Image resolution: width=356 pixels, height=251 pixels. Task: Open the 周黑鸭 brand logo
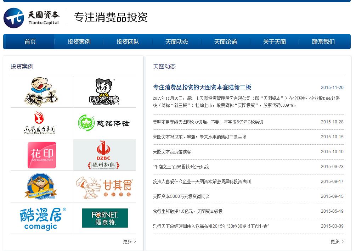point(104,92)
